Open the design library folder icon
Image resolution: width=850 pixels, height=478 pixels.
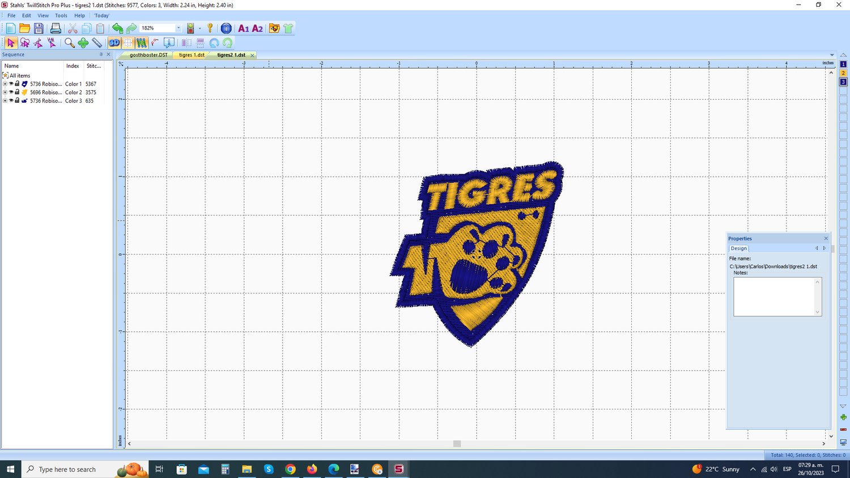(274, 28)
